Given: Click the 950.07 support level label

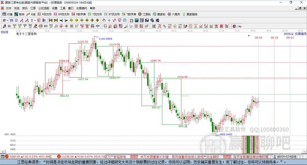Looking at the screenshot, I should (156, 107).
